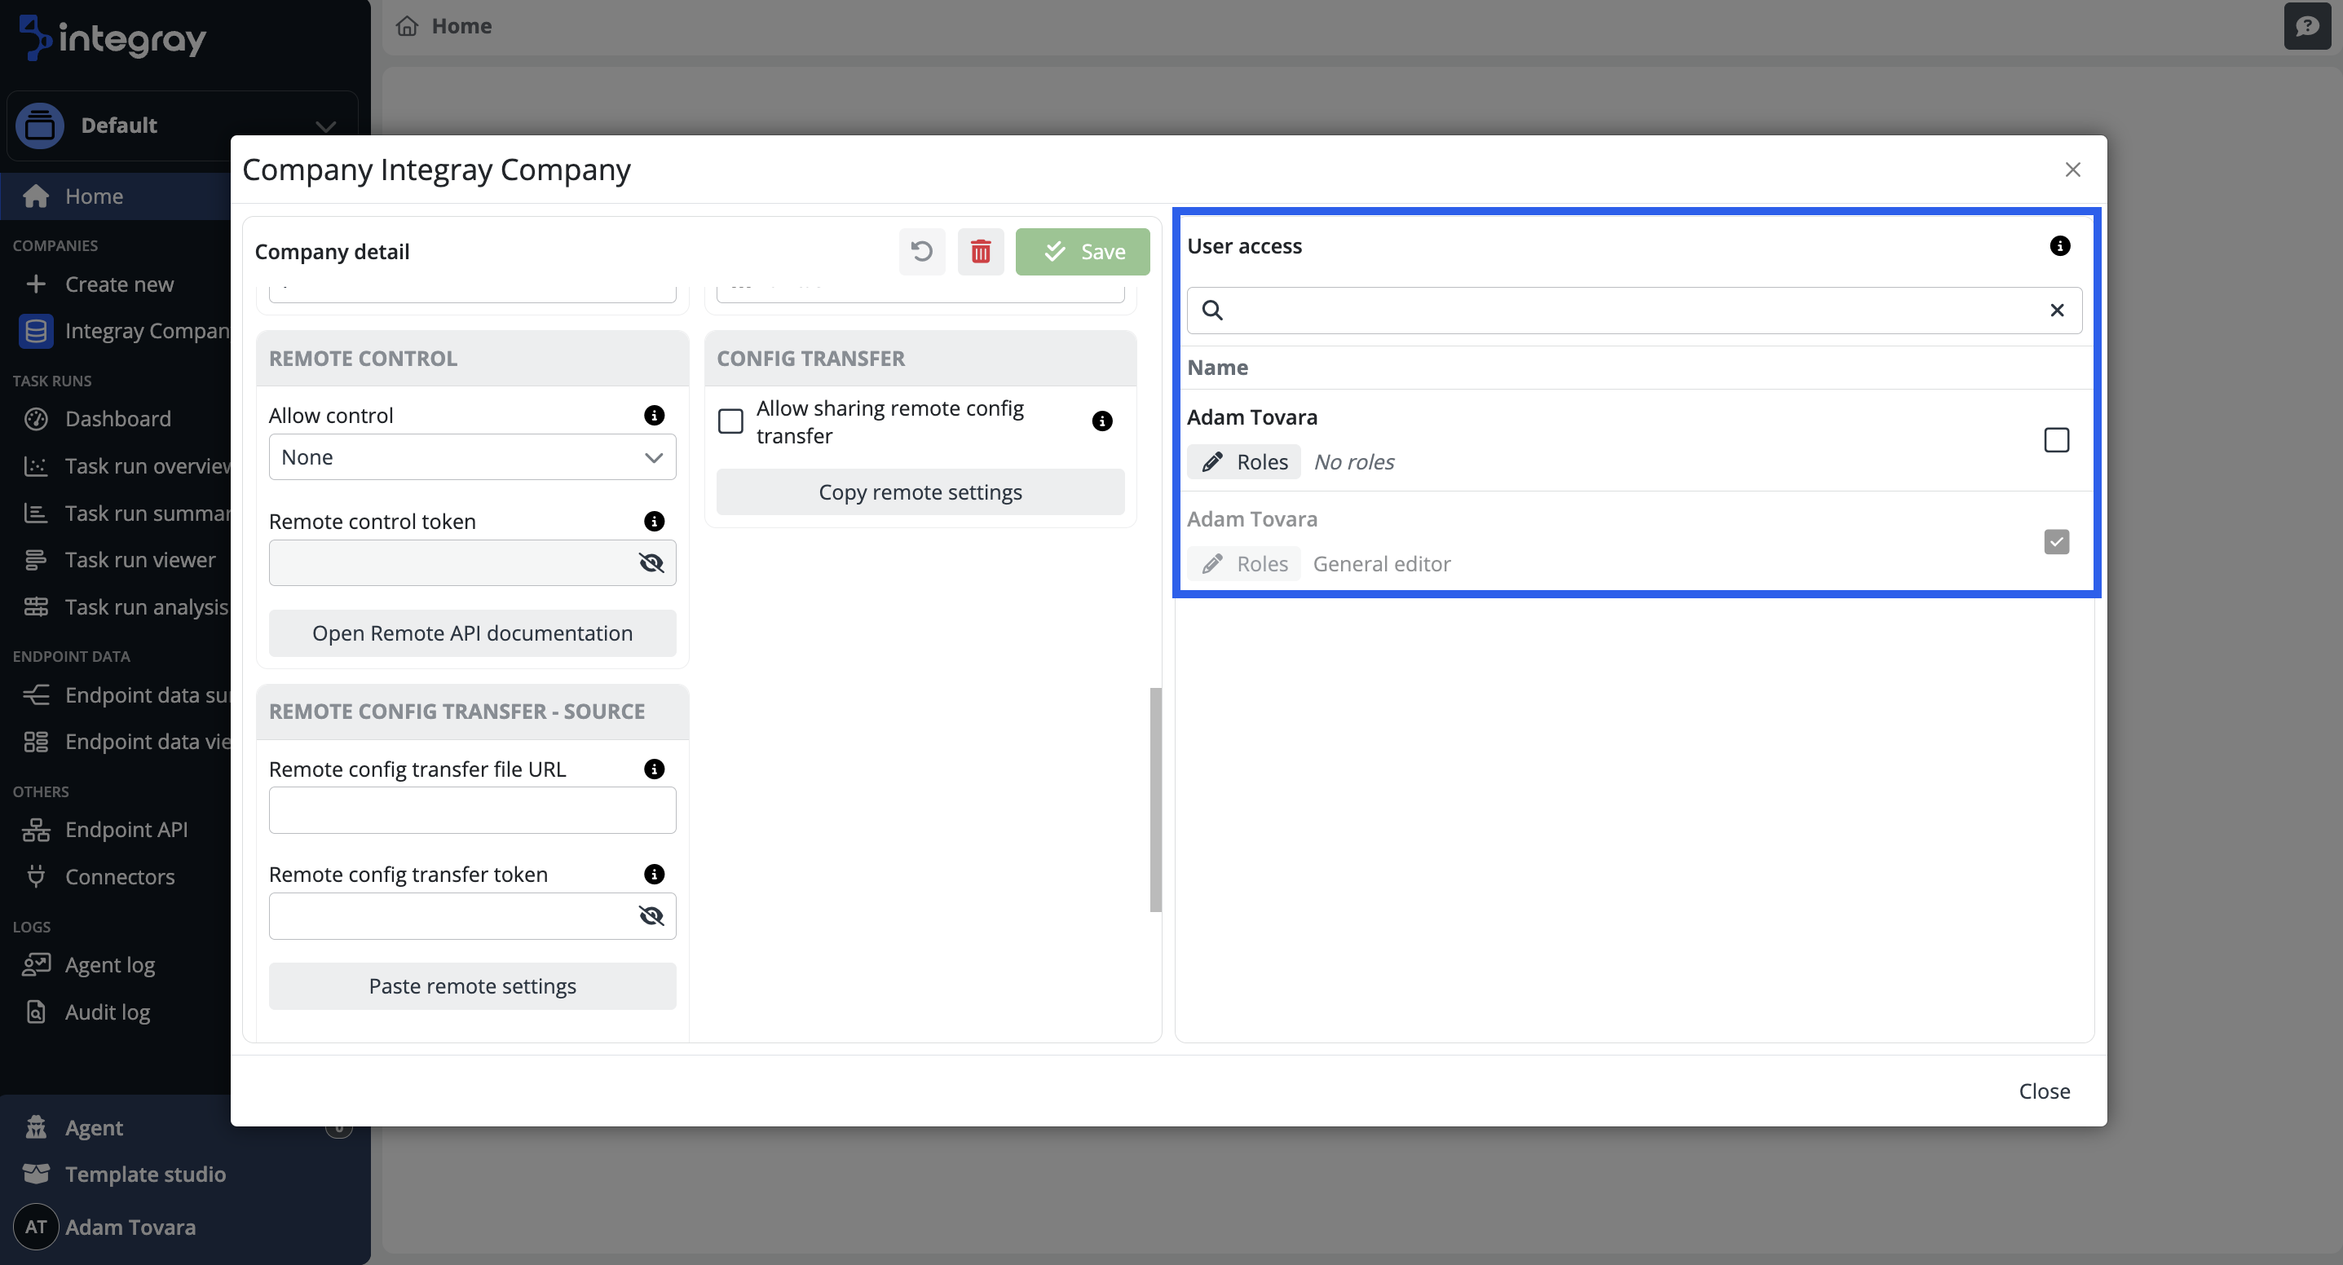Clear the user search with X icon
This screenshot has height=1265, width=2343.
[x=2057, y=311]
